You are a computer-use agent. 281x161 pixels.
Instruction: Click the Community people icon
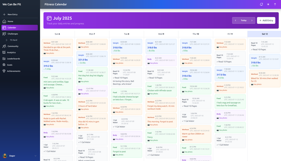(x=4, y=46)
